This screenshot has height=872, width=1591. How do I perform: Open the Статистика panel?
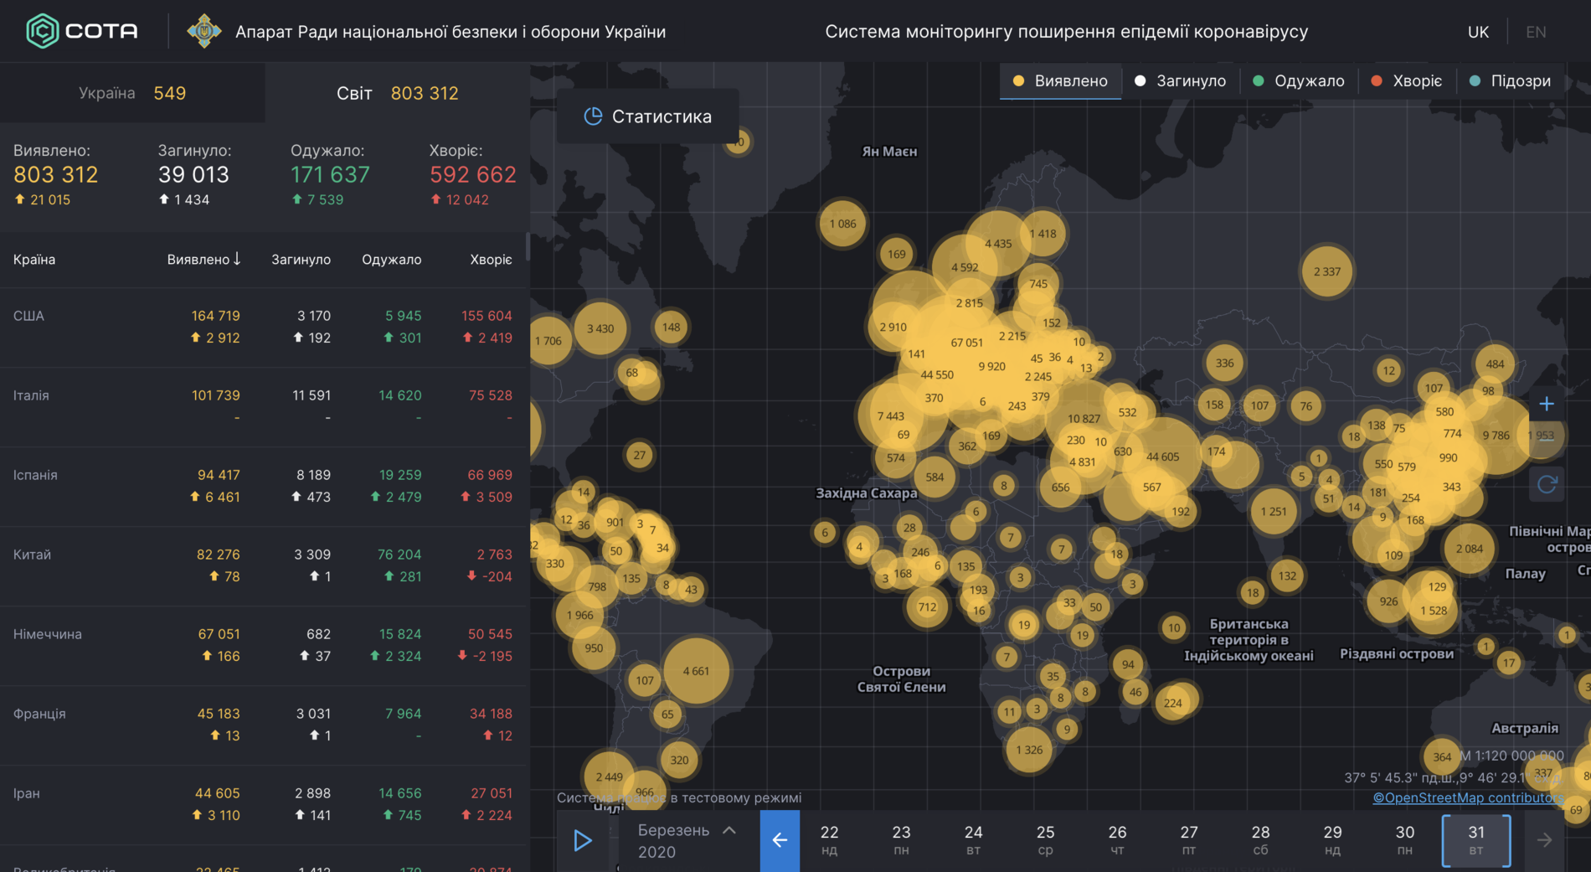tap(648, 116)
